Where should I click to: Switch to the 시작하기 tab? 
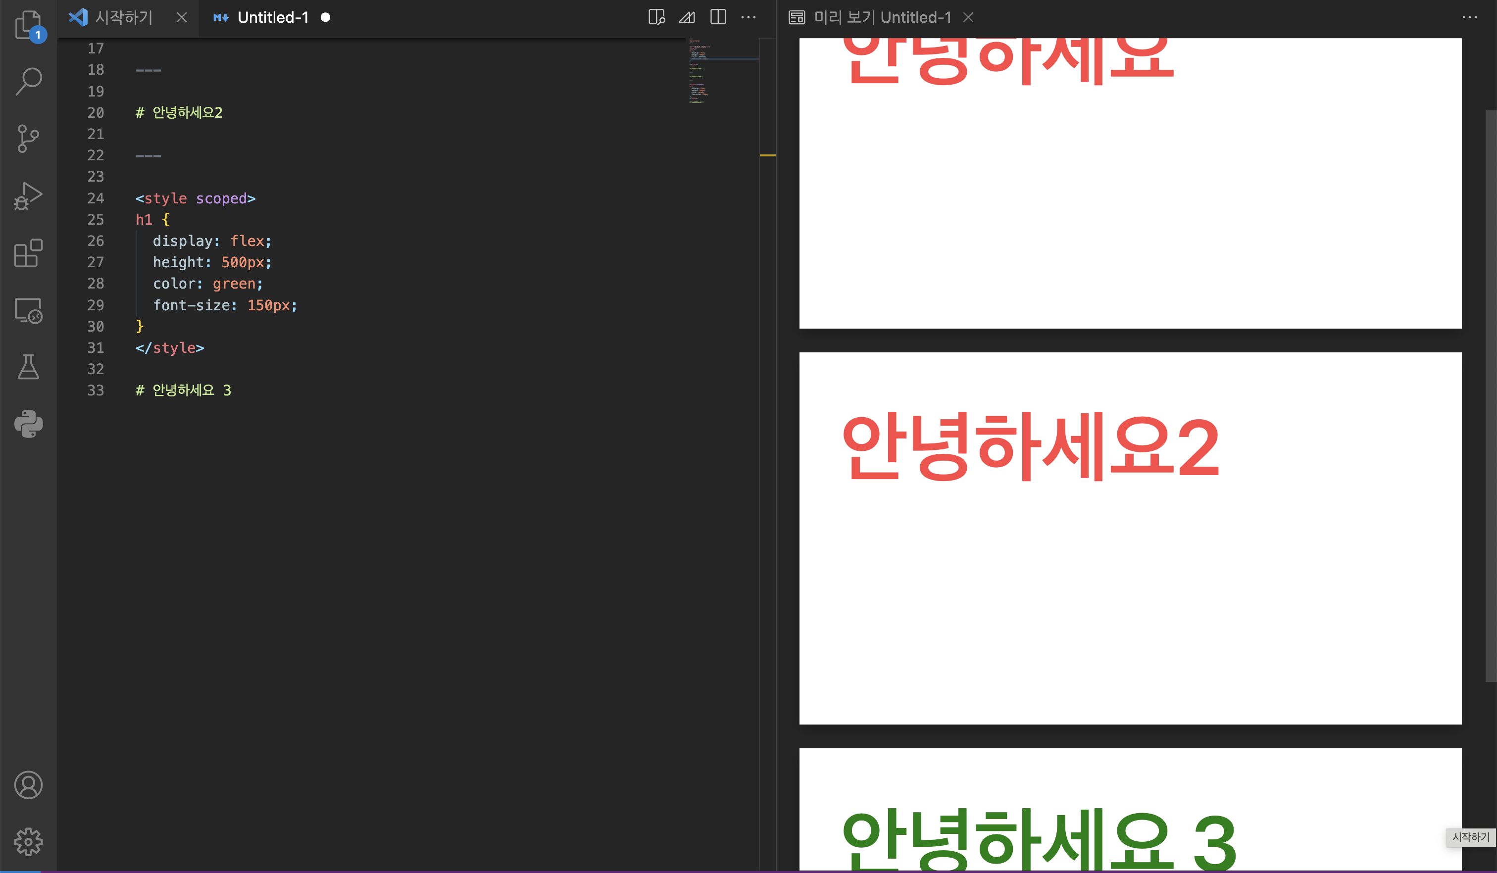point(124,17)
